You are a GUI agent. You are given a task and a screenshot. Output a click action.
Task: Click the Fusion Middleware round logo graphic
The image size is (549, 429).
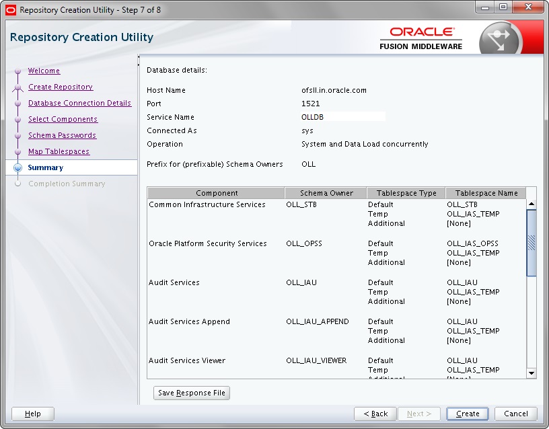[x=500, y=40]
